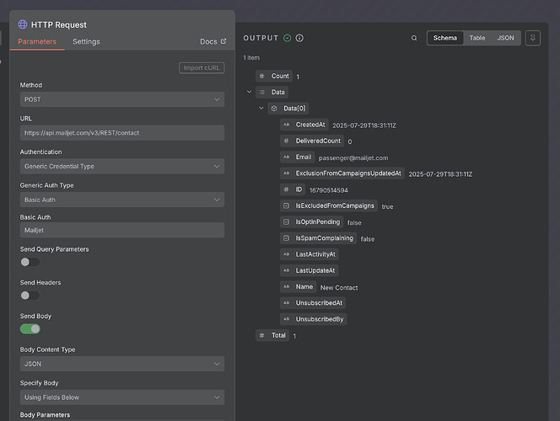Click the string icon beside Name field
Image resolution: width=560 pixels, height=421 pixels.
(x=286, y=286)
